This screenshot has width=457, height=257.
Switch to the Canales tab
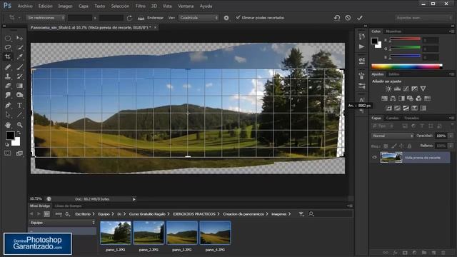coord(392,118)
